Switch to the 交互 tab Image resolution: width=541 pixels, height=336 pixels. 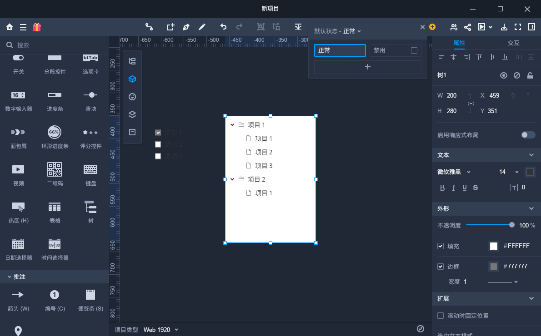(513, 43)
